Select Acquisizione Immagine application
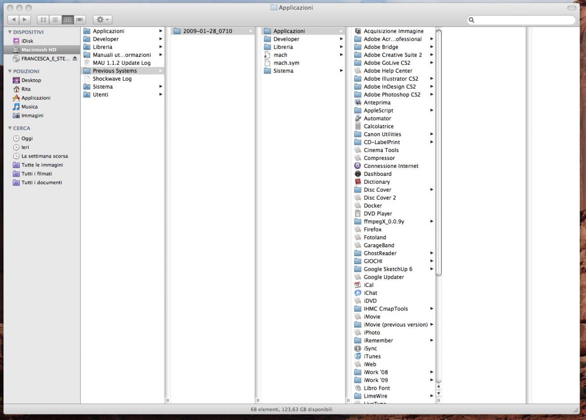Image resolution: width=586 pixels, height=420 pixels. coord(394,31)
